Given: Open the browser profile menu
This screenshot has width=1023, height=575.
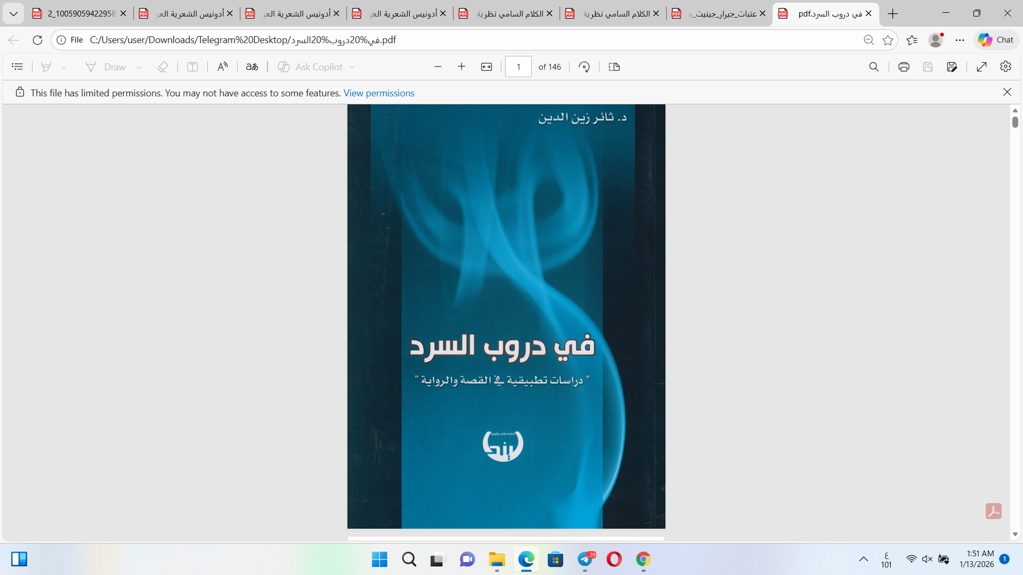Looking at the screenshot, I should pyautogui.click(x=936, y=40).
